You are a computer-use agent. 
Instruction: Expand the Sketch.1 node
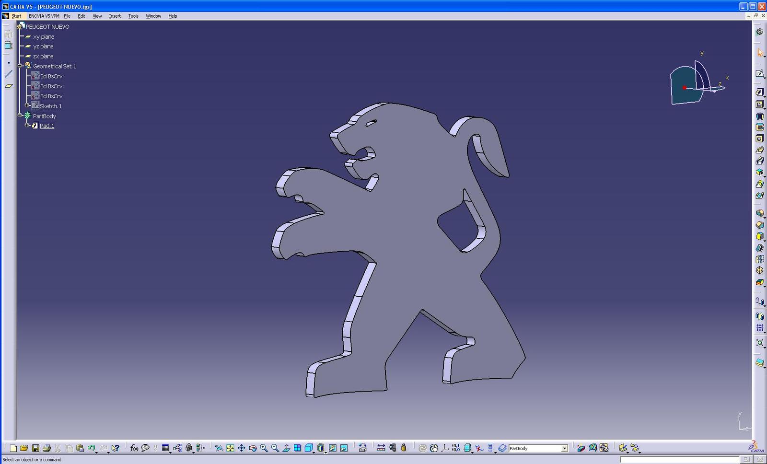tap(27, 105)
